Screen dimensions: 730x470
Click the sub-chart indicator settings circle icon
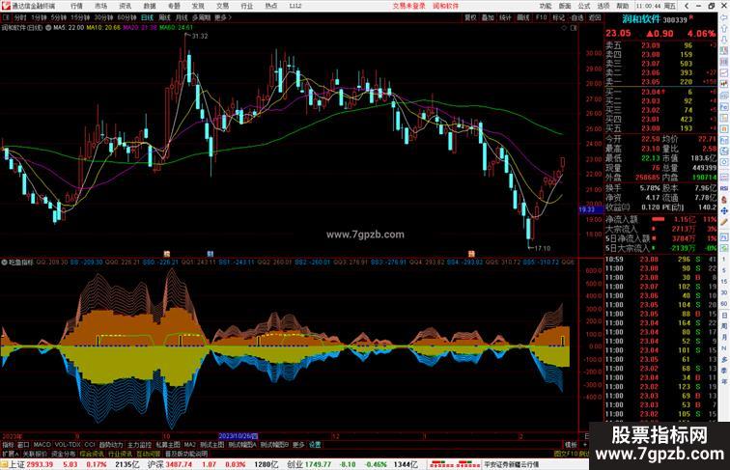point(4,263)
